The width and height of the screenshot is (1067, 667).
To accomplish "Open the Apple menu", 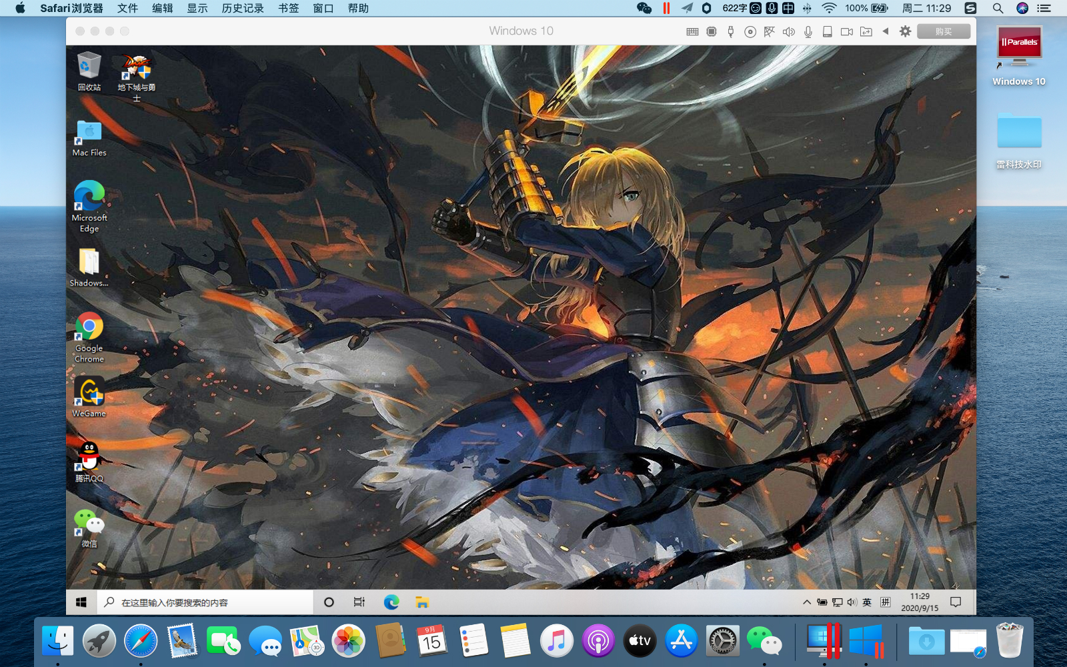I will (20, 8).
